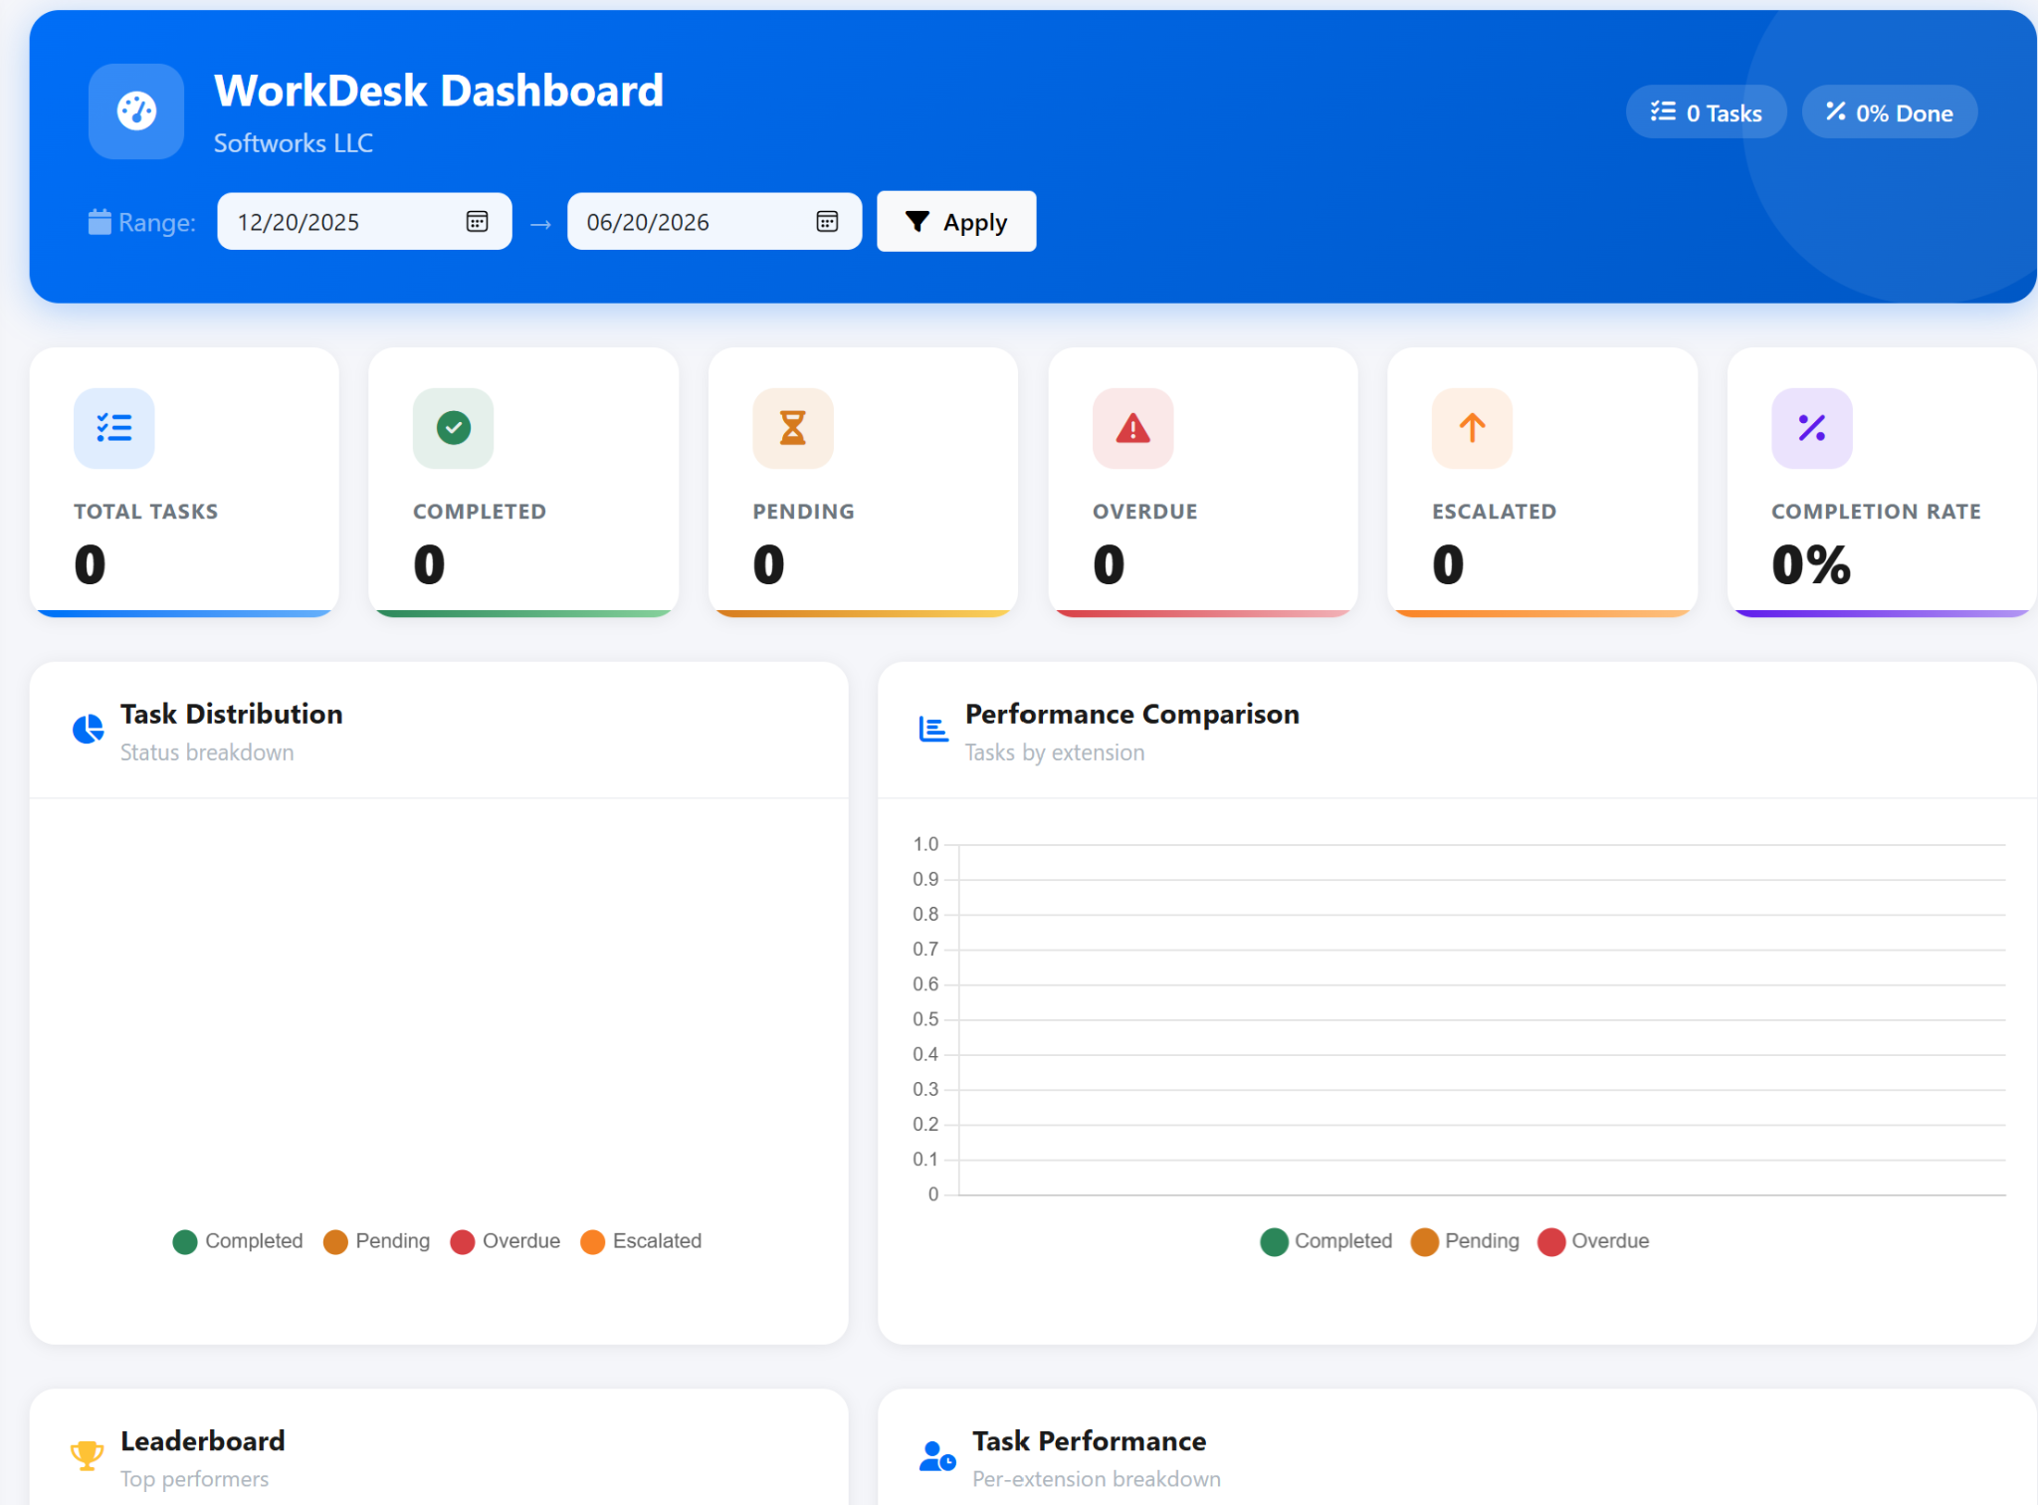Toggle Pending in Task Distribution legend

(x=376, y=1241)
